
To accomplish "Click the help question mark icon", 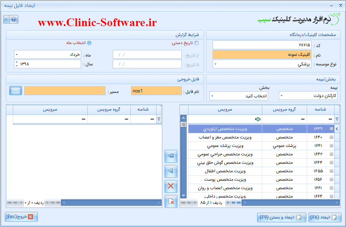I will pyautogui.click(x=14, y=19).
